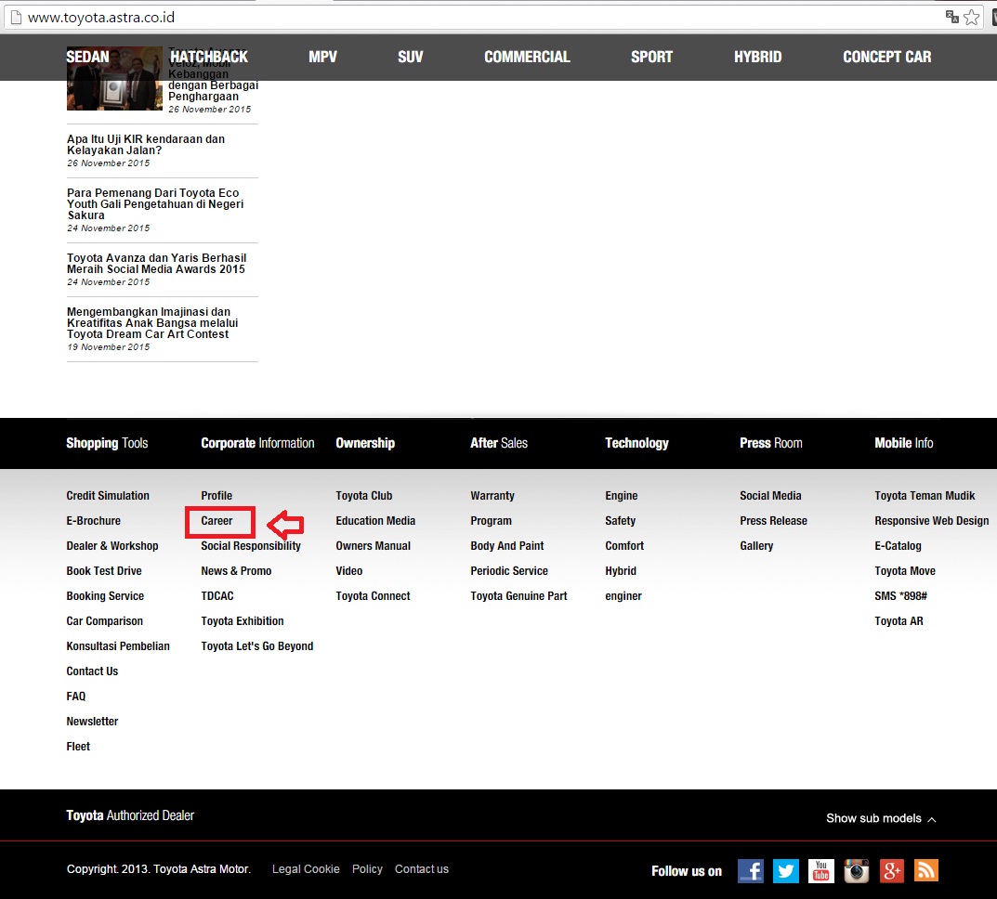Open Toyota's Facebook page icon
The width and height of the screenshot is (997, 899).
coord(750,870)
